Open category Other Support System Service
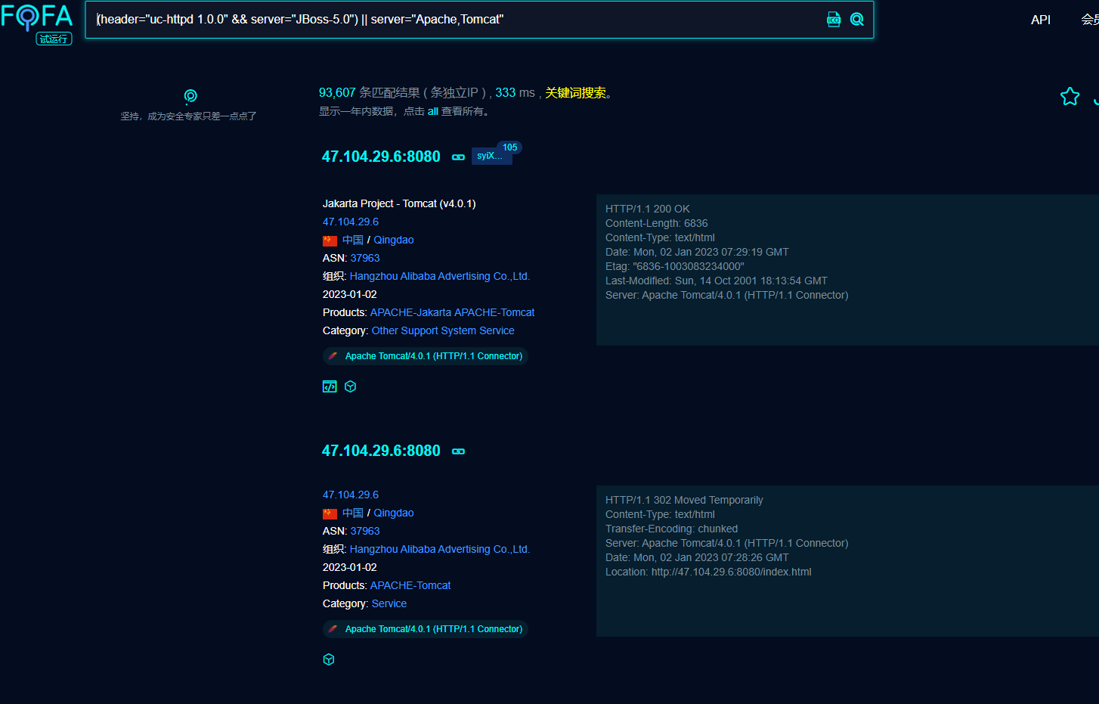The width and height of the screenshot is (1099, 704). pyautogui.click(x=443, y=330)
